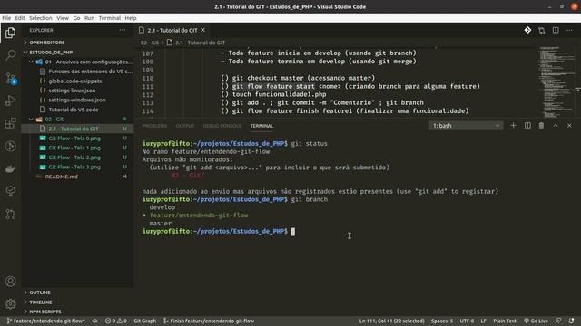
Task: Open settings-windows.json file
Action: 77,100
